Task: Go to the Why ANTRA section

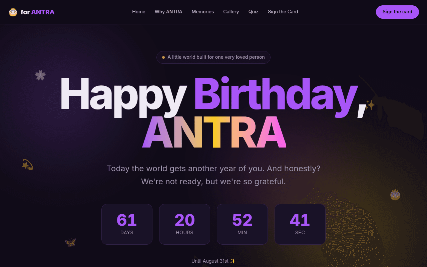Action: click(168, 12)
